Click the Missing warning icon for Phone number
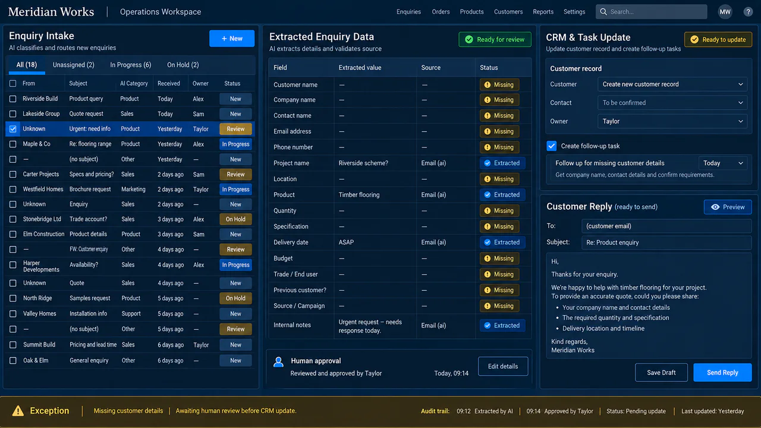Screen dimensions: 761x428 (488, 147)
